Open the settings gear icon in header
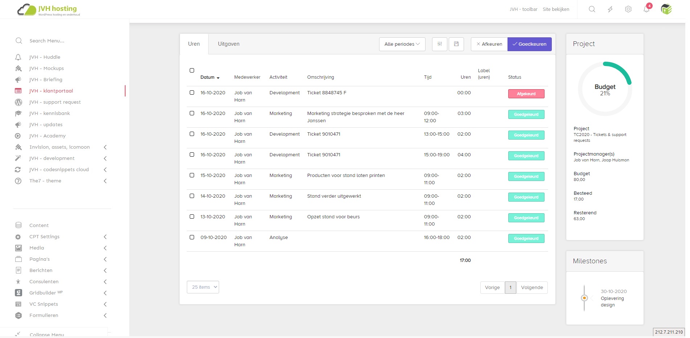The width and height of the screenshot is (690, 338). [x=628, y=9]
